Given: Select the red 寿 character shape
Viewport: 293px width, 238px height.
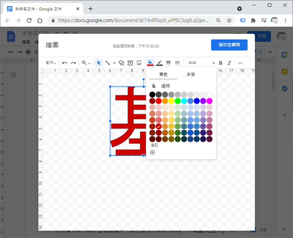Looking at the screenshot, I should click(129, 121).
